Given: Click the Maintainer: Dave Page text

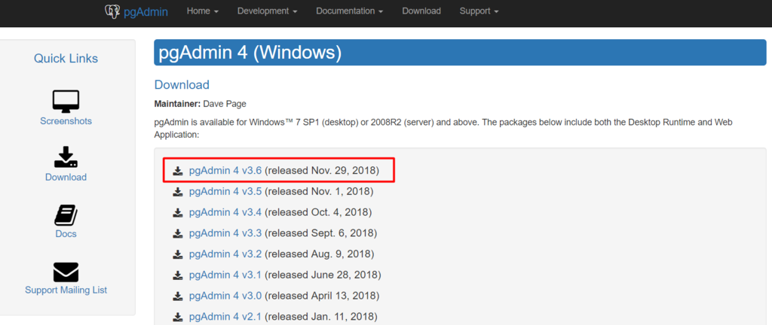Looking at the screenshot, I should [200, 104].
